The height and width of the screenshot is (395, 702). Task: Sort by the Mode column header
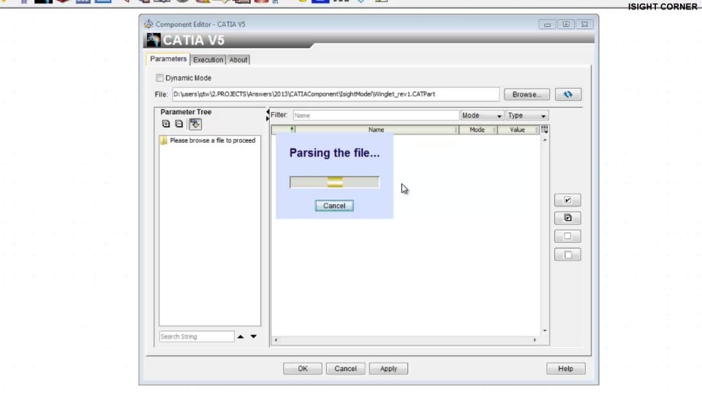click(478, 130)
